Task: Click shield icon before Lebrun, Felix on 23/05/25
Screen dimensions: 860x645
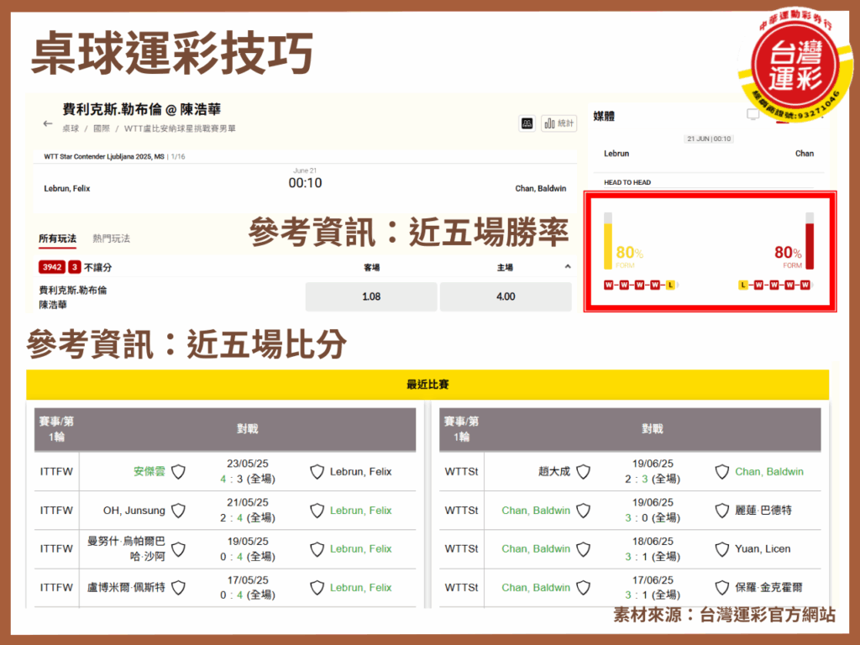Action: click(317, 472)
